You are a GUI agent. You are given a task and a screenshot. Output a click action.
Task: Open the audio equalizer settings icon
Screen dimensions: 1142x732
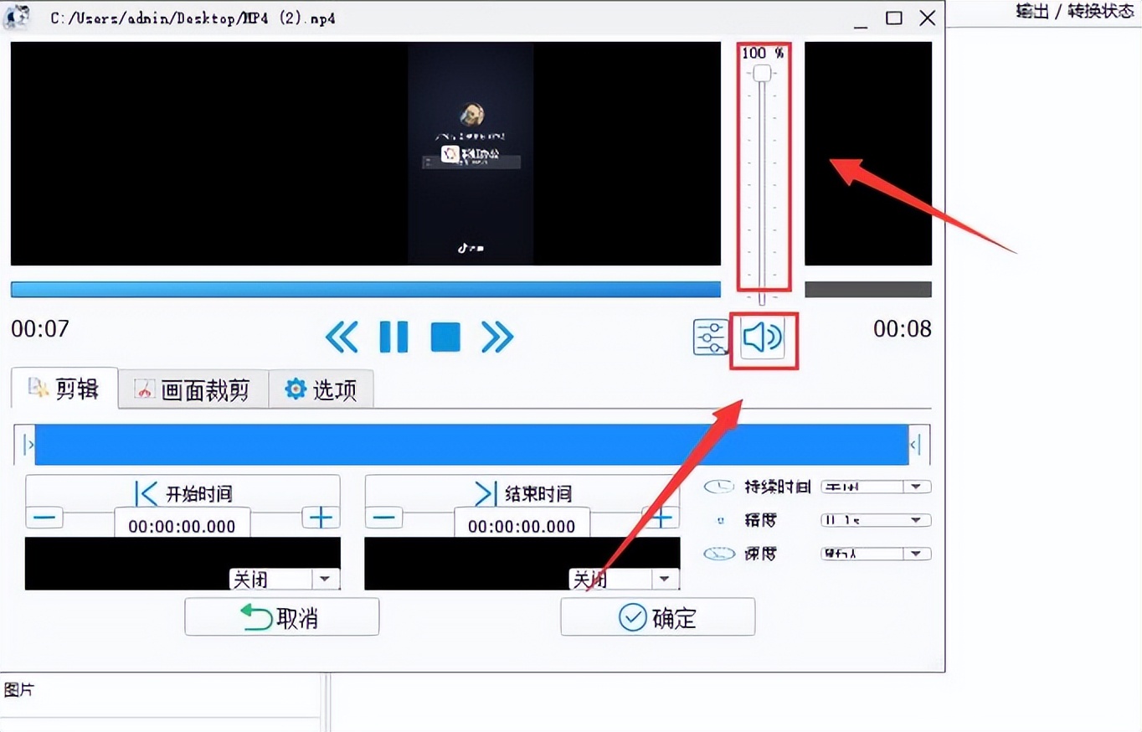pos(711,337)
